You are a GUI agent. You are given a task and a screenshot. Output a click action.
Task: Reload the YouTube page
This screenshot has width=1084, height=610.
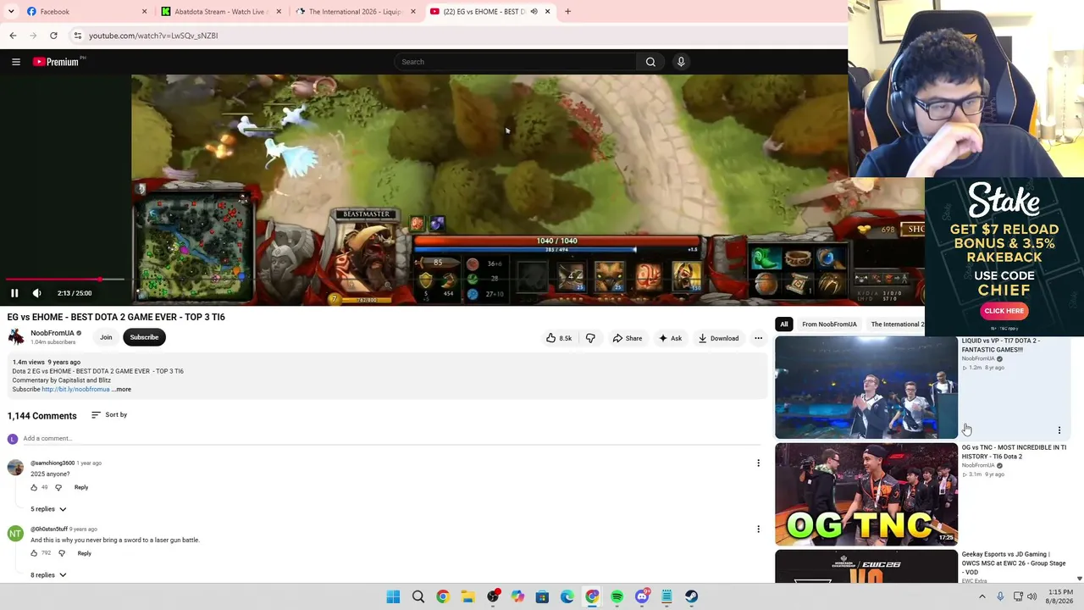pos(53,36)
